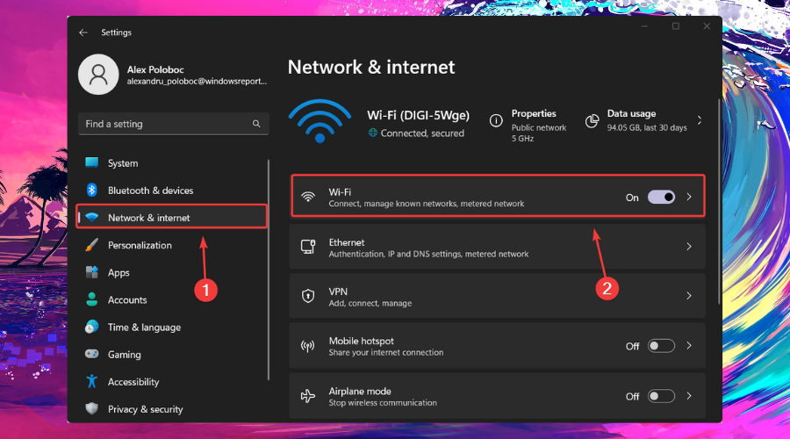Click the Properties info icon
The image size is (790, 439).
pos(497,120)
